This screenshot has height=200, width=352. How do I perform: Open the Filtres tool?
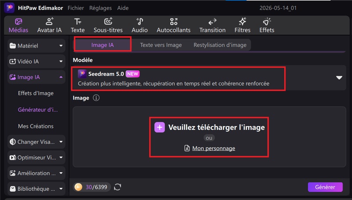coord(242,26)
